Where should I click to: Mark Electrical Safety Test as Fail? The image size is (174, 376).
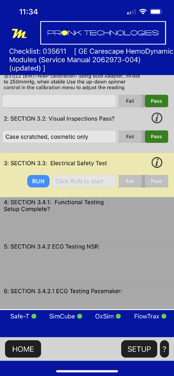point(130,181)
